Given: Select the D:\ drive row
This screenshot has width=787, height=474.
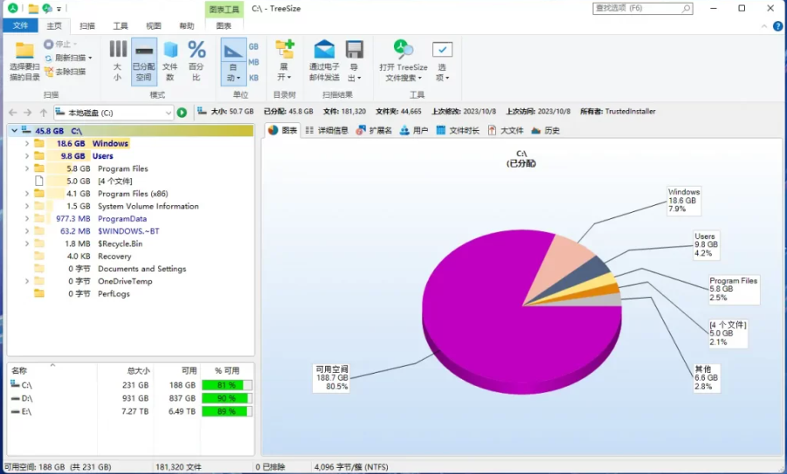Looking at the screenshot, I should click(130, 398).
